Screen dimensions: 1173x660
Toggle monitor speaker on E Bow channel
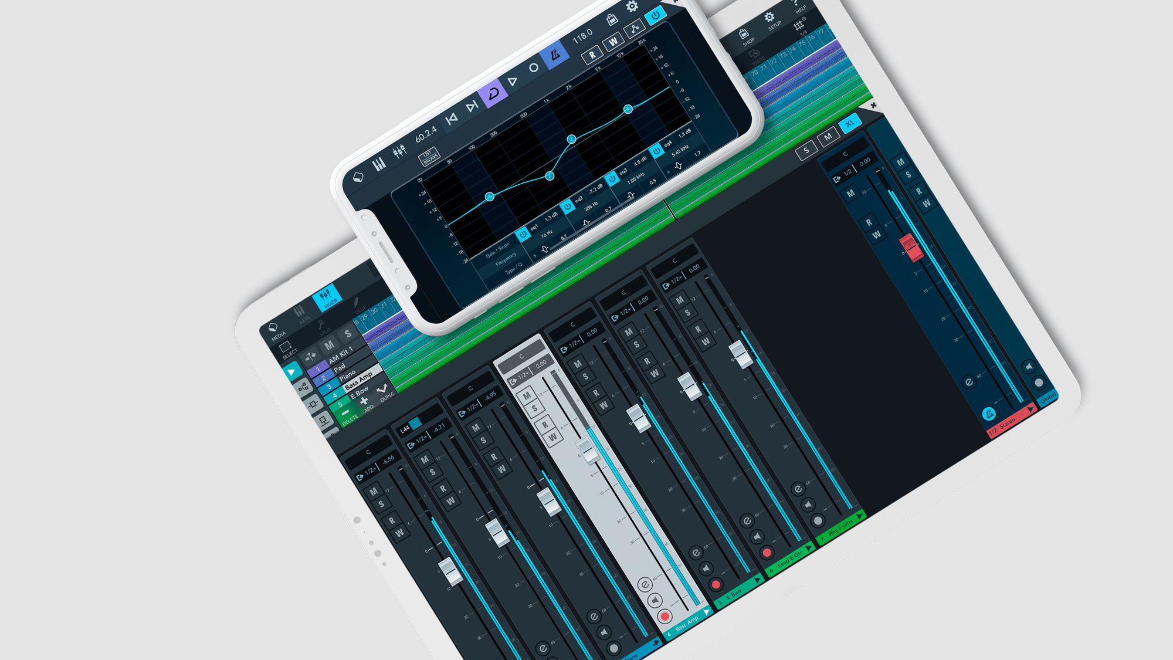tap(706, 568)
